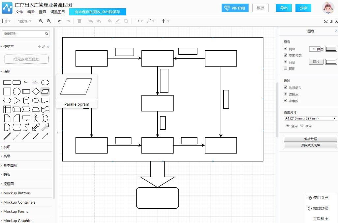Select the actor stick figure shape
This screenshot has width=338, height=223.
36,118
